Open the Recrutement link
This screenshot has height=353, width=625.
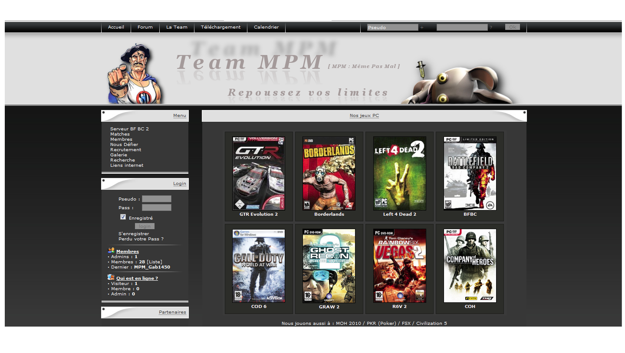pyautogui.click(x=125, y=150)
